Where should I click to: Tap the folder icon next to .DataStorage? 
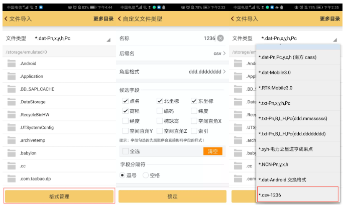click(x=12, y=102)
